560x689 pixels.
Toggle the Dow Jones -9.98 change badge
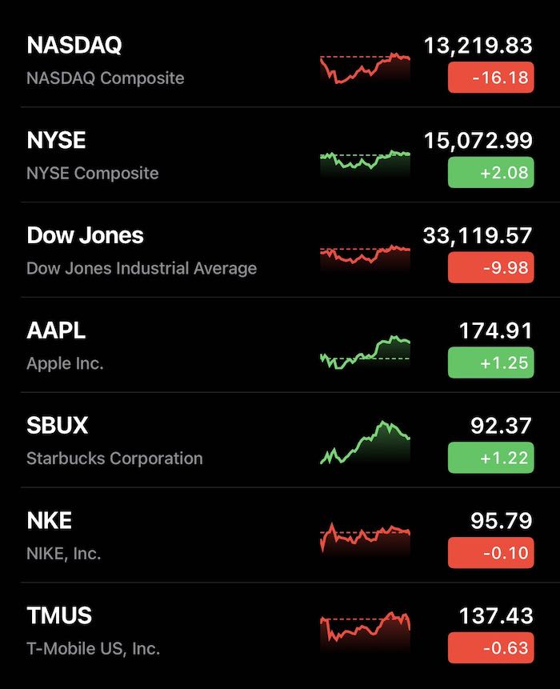point(490,267)
